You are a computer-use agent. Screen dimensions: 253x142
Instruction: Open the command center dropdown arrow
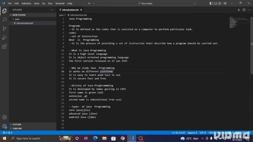click(194, 4)
